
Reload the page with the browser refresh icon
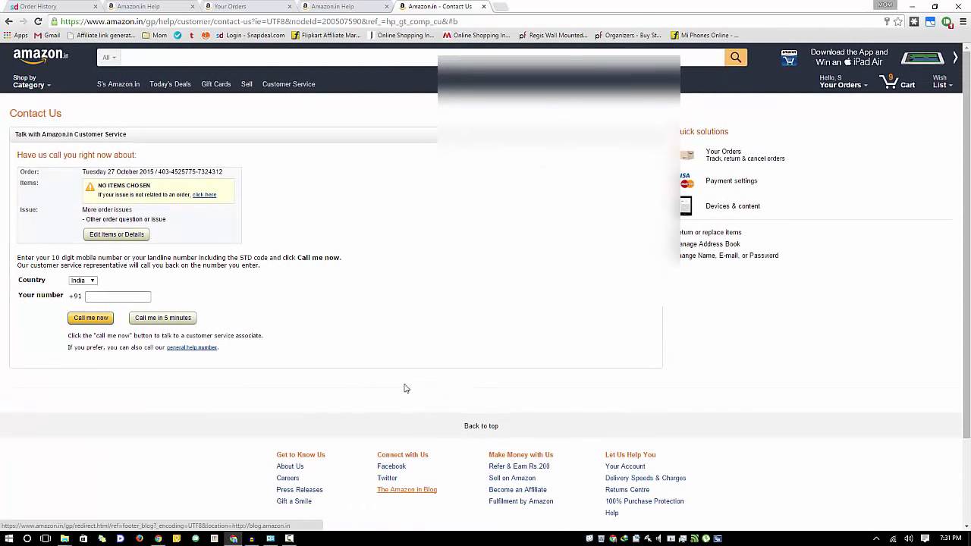pyautogui.click(x=38, y=21)
